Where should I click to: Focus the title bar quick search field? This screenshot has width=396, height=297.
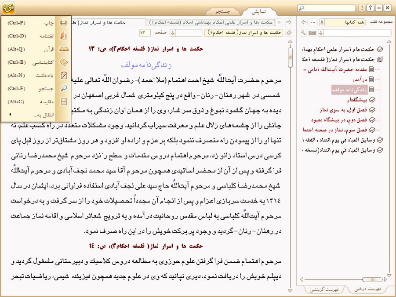330,8
